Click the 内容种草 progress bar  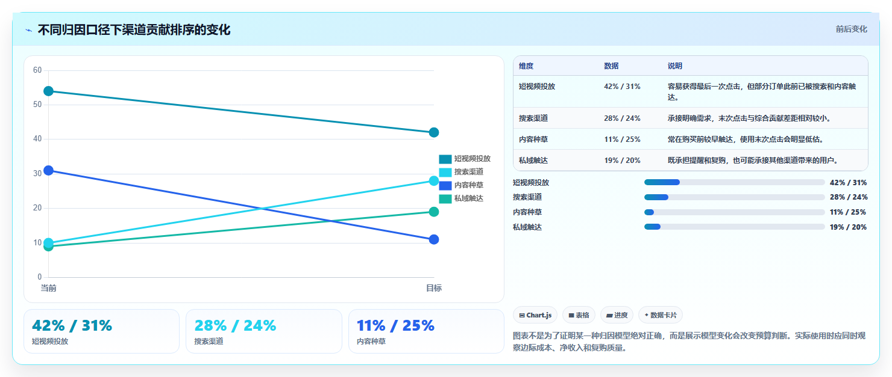point(734,212)
